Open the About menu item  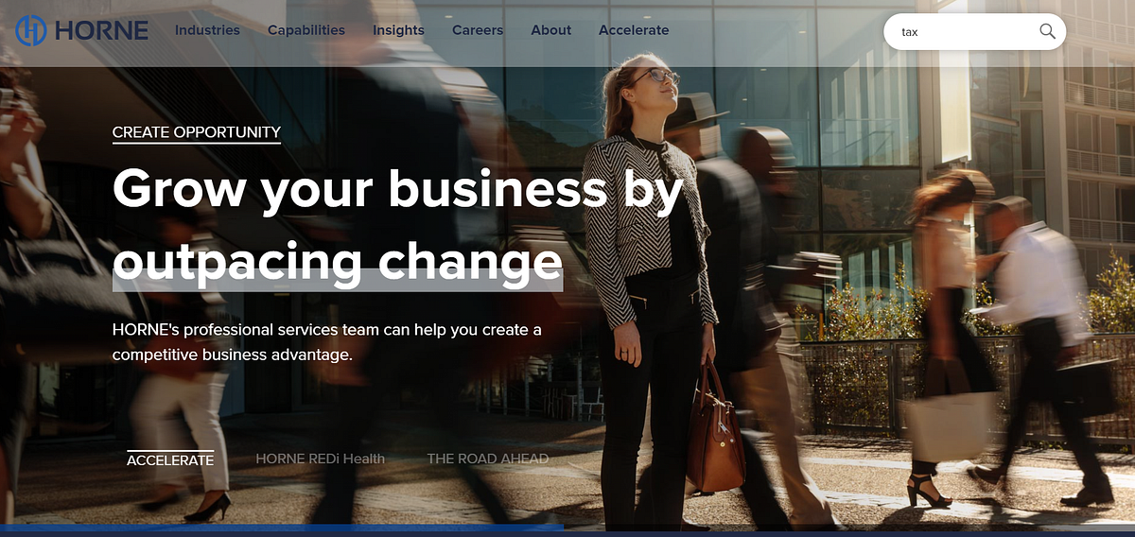coord(551,30)
